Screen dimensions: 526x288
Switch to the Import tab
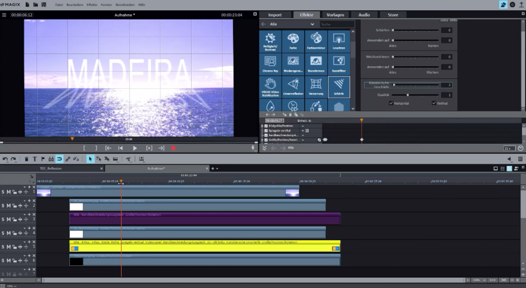click(x=275, y=15)
